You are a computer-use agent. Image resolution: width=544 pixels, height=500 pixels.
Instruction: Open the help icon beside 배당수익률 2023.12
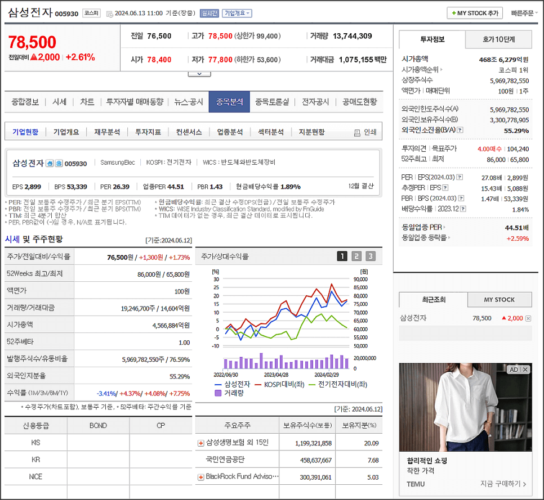462,209
